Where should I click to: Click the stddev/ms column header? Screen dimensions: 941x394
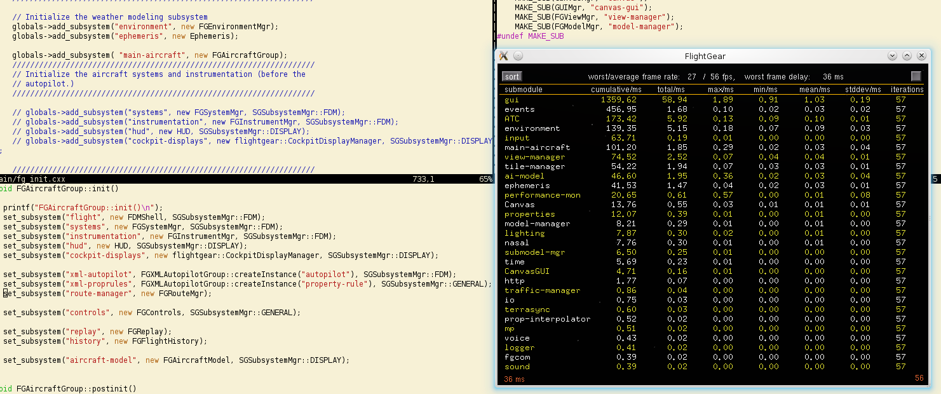[x=863, y=90]
